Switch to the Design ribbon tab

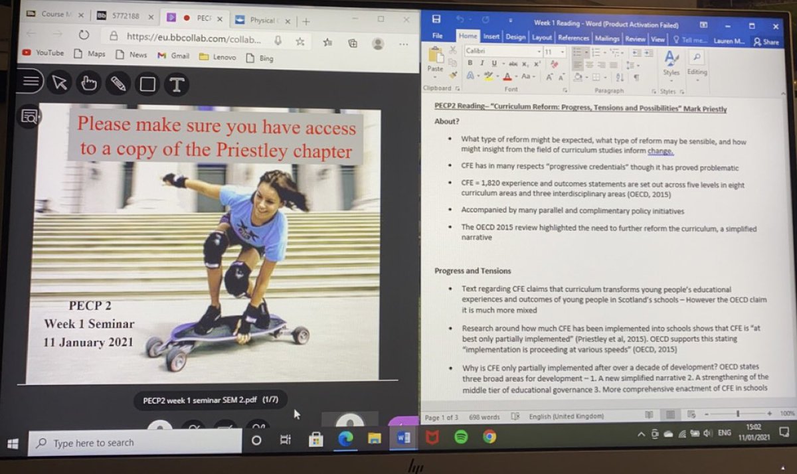(515, 38)
